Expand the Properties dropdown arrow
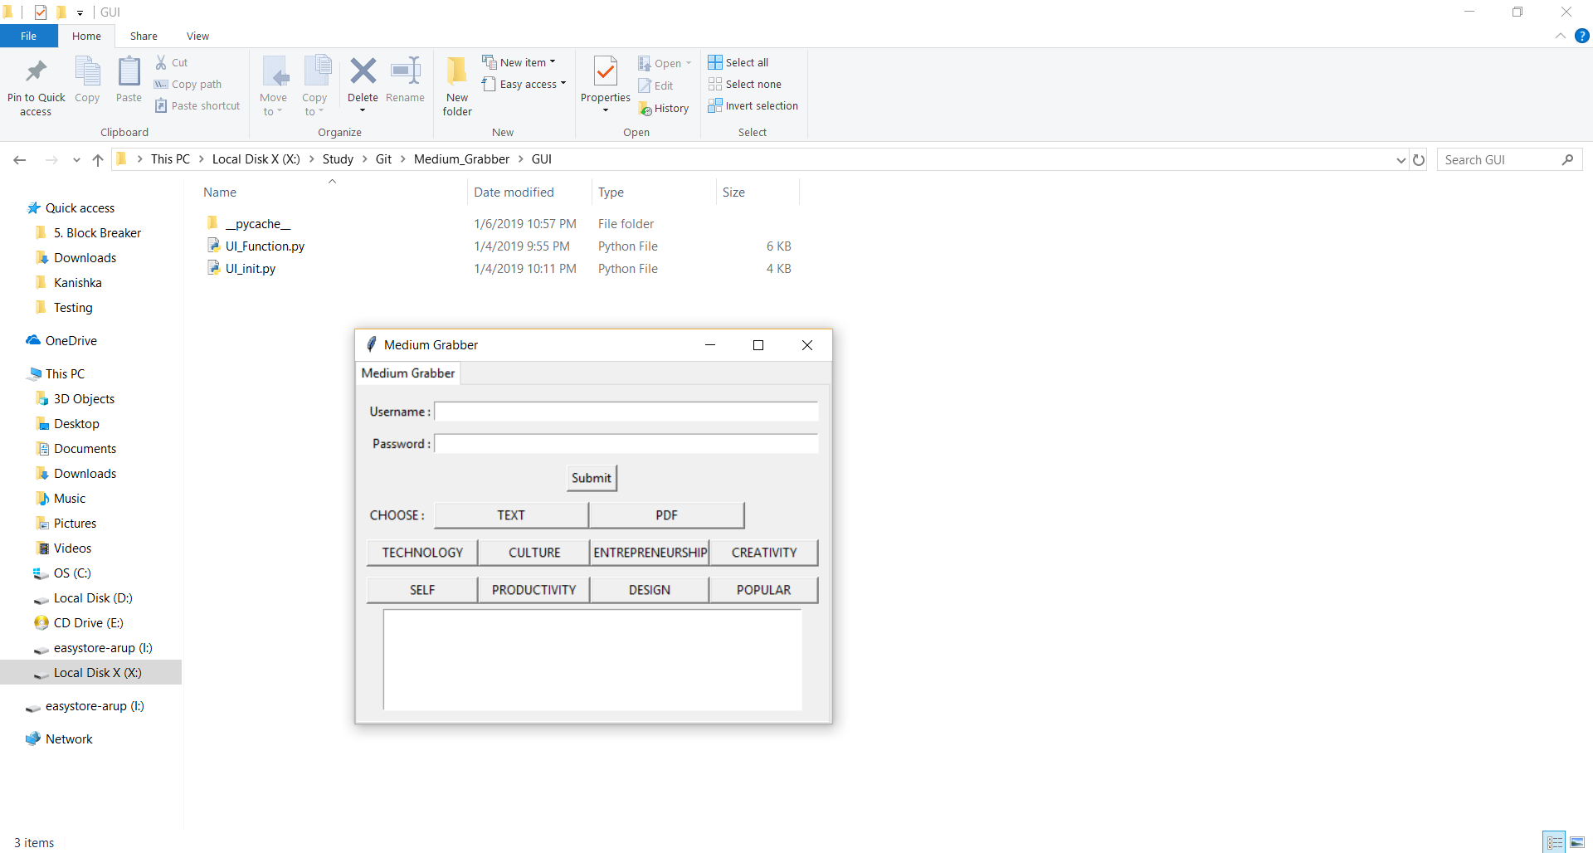1593x853 pixels. click(606, 111)
